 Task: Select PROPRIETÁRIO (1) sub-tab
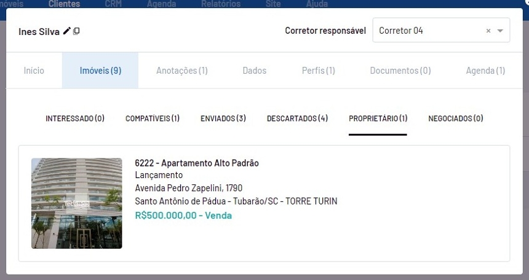coord(378,119)
